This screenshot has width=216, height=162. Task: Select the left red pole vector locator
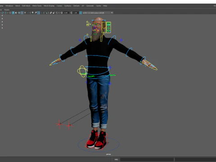coord(59,124)
